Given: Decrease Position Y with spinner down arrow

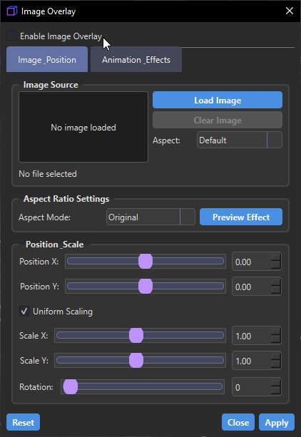Looking at the screenshot, I should (x=276, y=290).
